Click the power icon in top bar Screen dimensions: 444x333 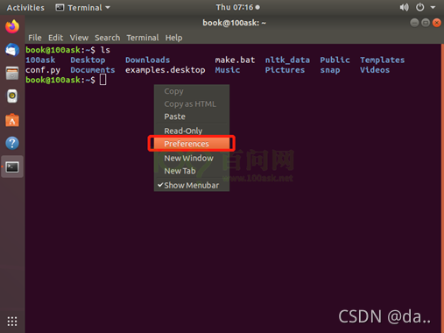point(420,7)
